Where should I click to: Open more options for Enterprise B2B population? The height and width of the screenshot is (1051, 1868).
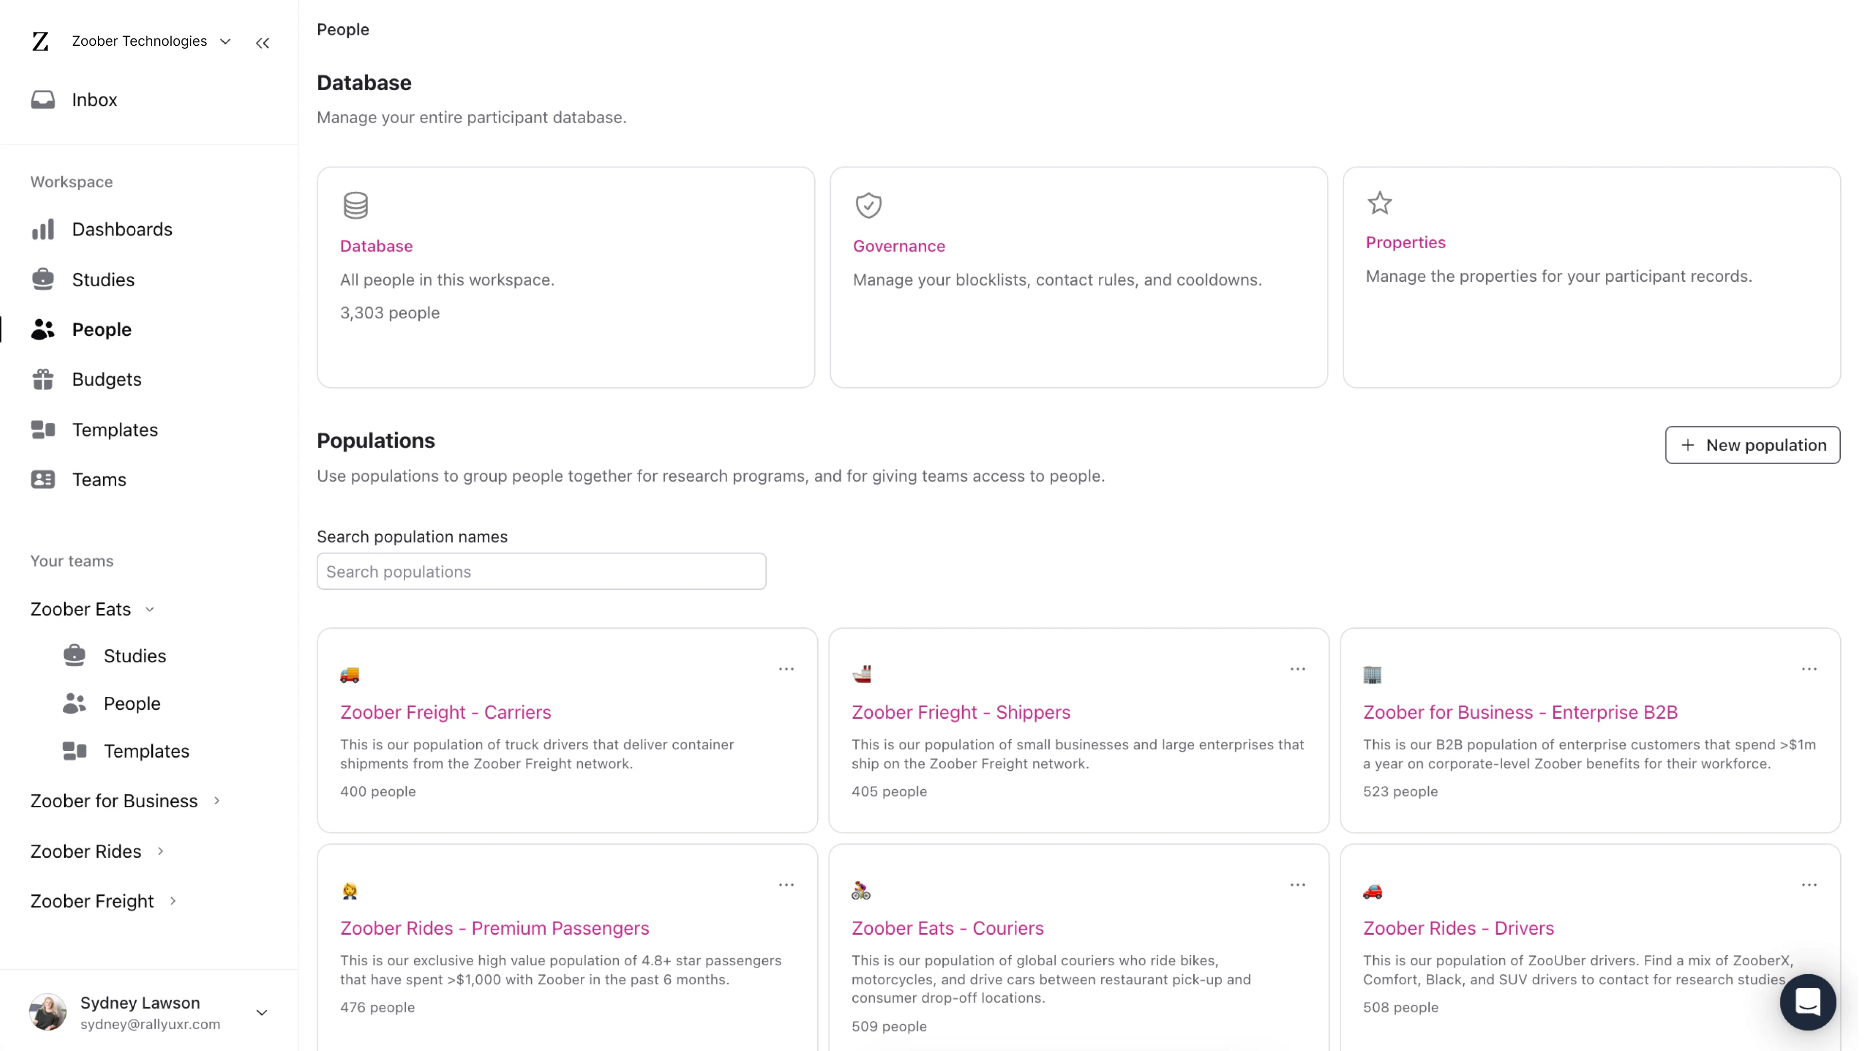pyautogui.click(x=1809, y=669)
